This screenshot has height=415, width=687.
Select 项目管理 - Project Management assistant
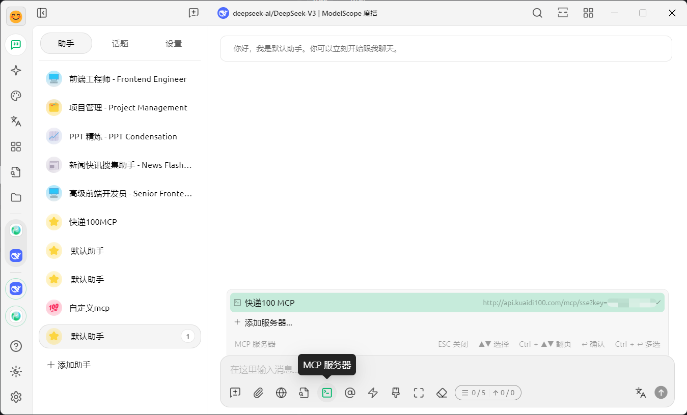coord(120,108)
